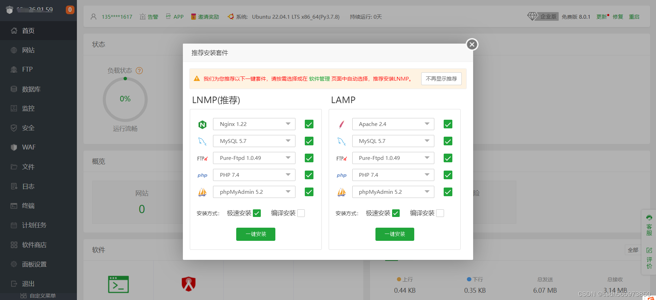Open LNMP phpMyAdmin 5.2 dropdown

tap(254, 192)
